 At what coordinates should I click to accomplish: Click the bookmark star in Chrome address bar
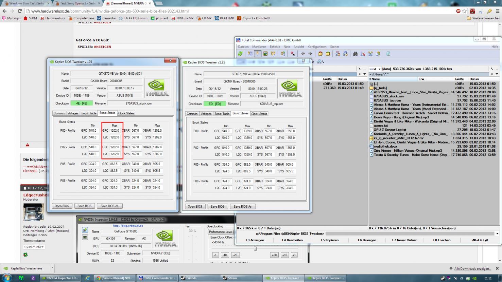(x=464, y=11)
